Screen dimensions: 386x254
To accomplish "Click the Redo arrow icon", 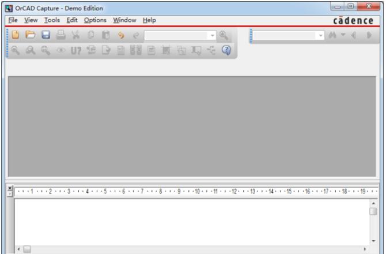I will [136, 36].
